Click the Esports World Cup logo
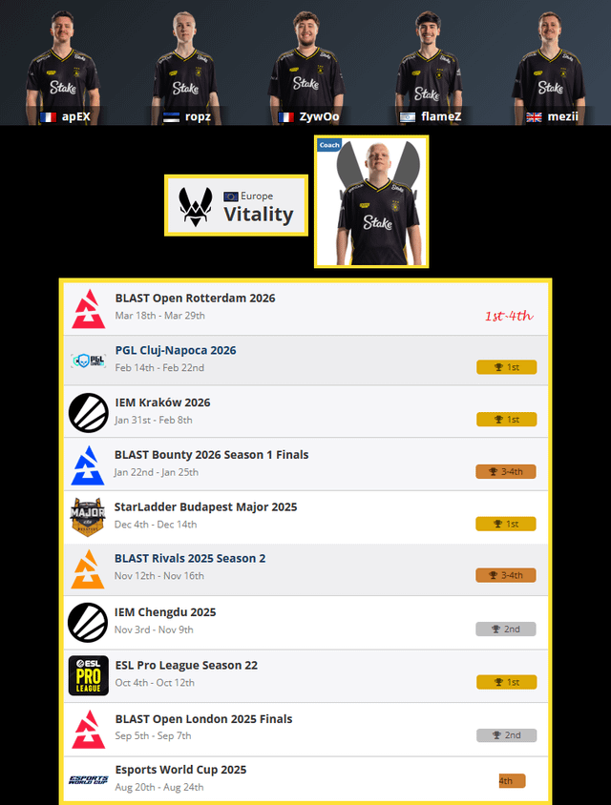Screen dimensions: 611x805 coord(89,780)
